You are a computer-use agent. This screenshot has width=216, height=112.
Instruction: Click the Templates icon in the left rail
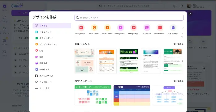5,29
